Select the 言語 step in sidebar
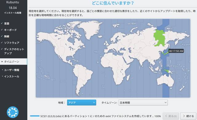The image size is (197, 120). (x=7, y=23)
